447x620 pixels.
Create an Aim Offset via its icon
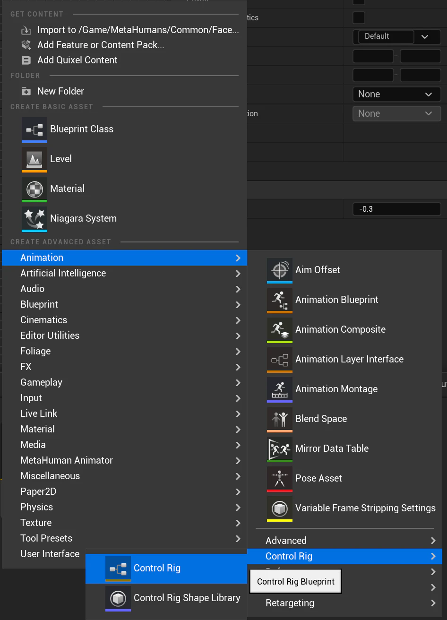tap(280, 270)
